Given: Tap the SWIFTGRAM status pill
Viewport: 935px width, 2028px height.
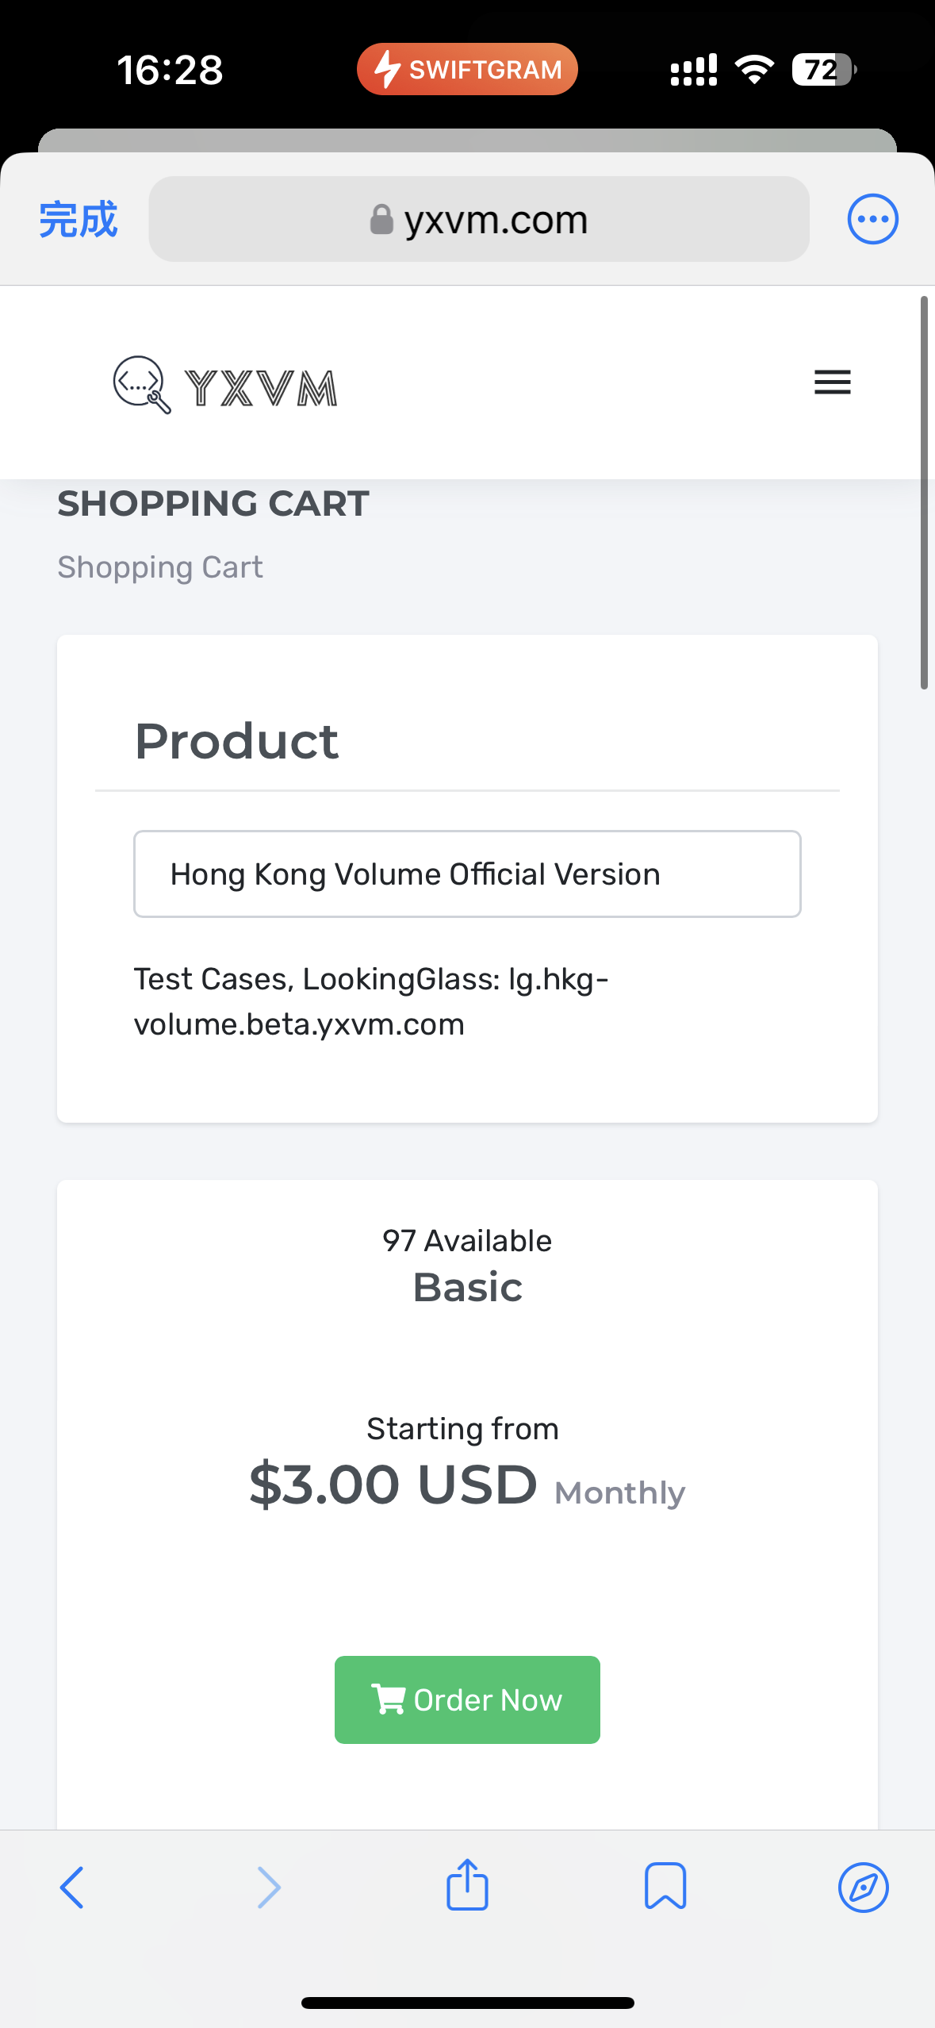Looking at the screenshot, I should (467, 69).
